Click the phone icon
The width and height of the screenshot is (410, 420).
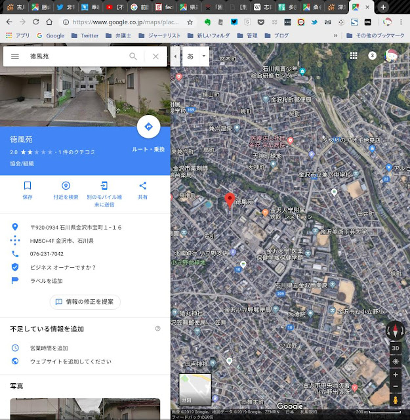15,254
